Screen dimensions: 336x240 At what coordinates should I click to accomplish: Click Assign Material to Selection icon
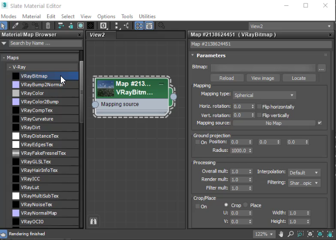tap(35, 26)
